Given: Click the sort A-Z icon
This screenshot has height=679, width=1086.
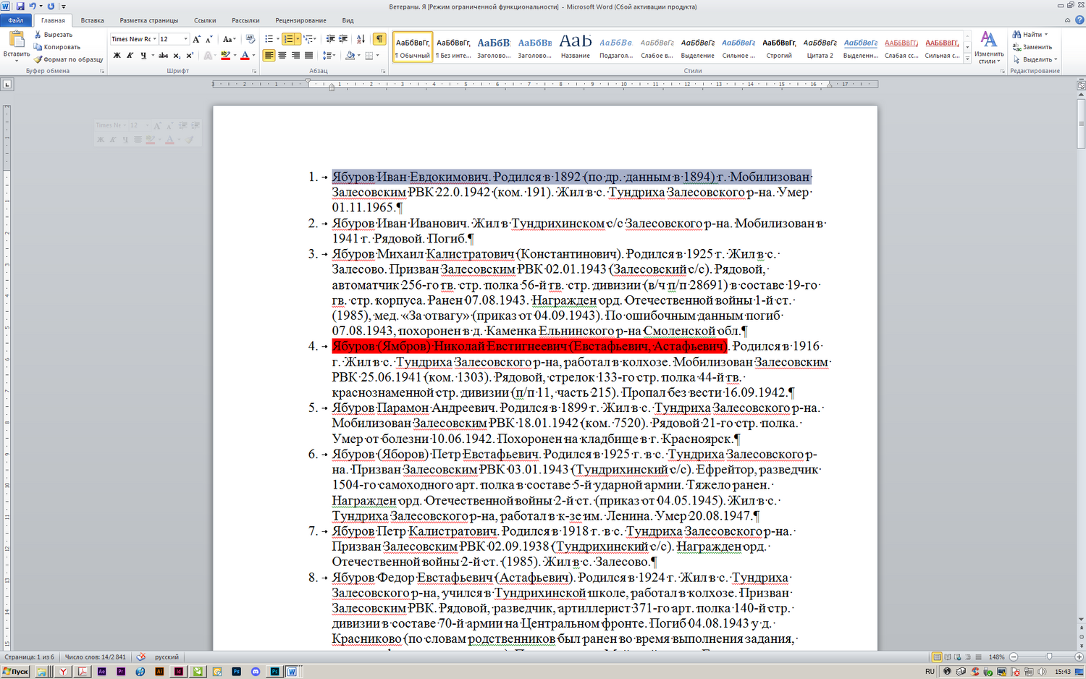Looking at the screenshot, I should [361, 39].
